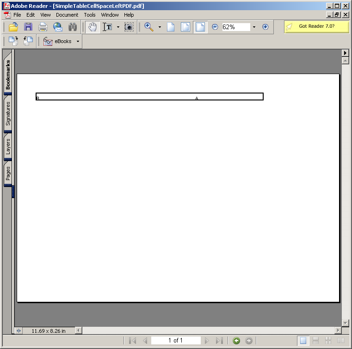Click the Adobe PDF document icon in menu bar
Image resolution: width=352 pixels, height=349 pixels.
coord(7,15)
